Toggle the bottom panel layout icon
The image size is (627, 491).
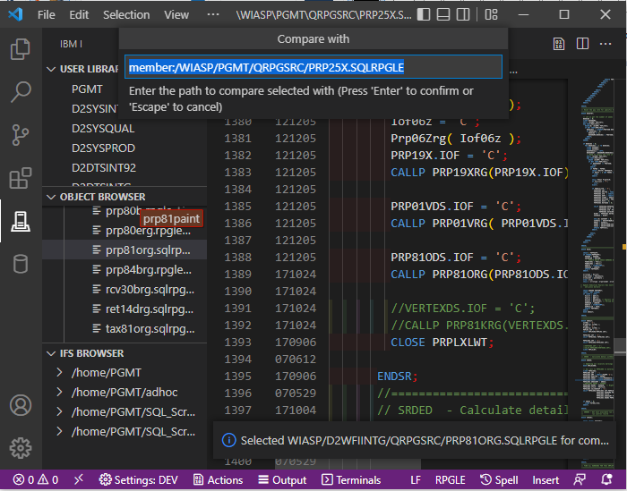(x=443, y=14)
